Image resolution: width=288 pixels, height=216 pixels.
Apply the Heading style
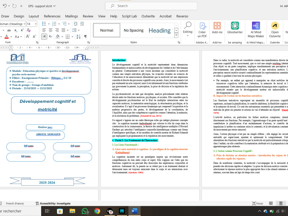(160, 30)
